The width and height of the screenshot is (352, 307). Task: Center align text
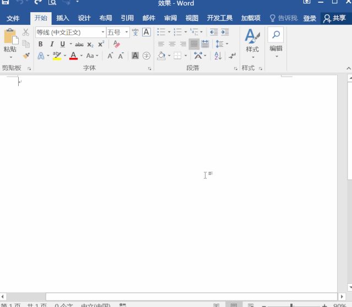pos(172,44)
